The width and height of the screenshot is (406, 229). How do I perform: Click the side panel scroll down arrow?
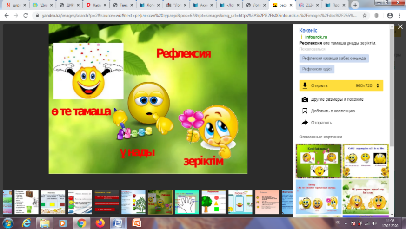[x=392, y=214]
